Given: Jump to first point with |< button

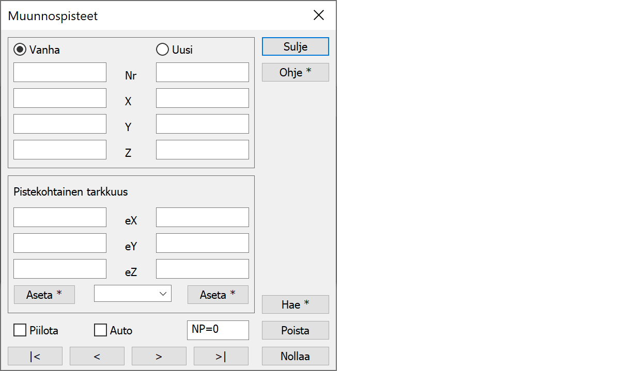Looking at the screenshot, I should click(35, 356).
